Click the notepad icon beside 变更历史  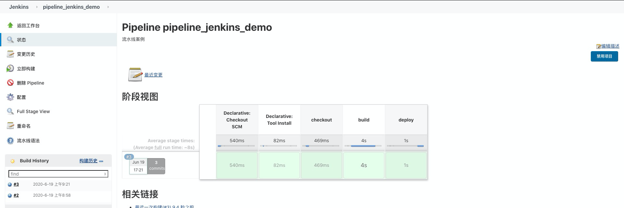coord(10,54)
